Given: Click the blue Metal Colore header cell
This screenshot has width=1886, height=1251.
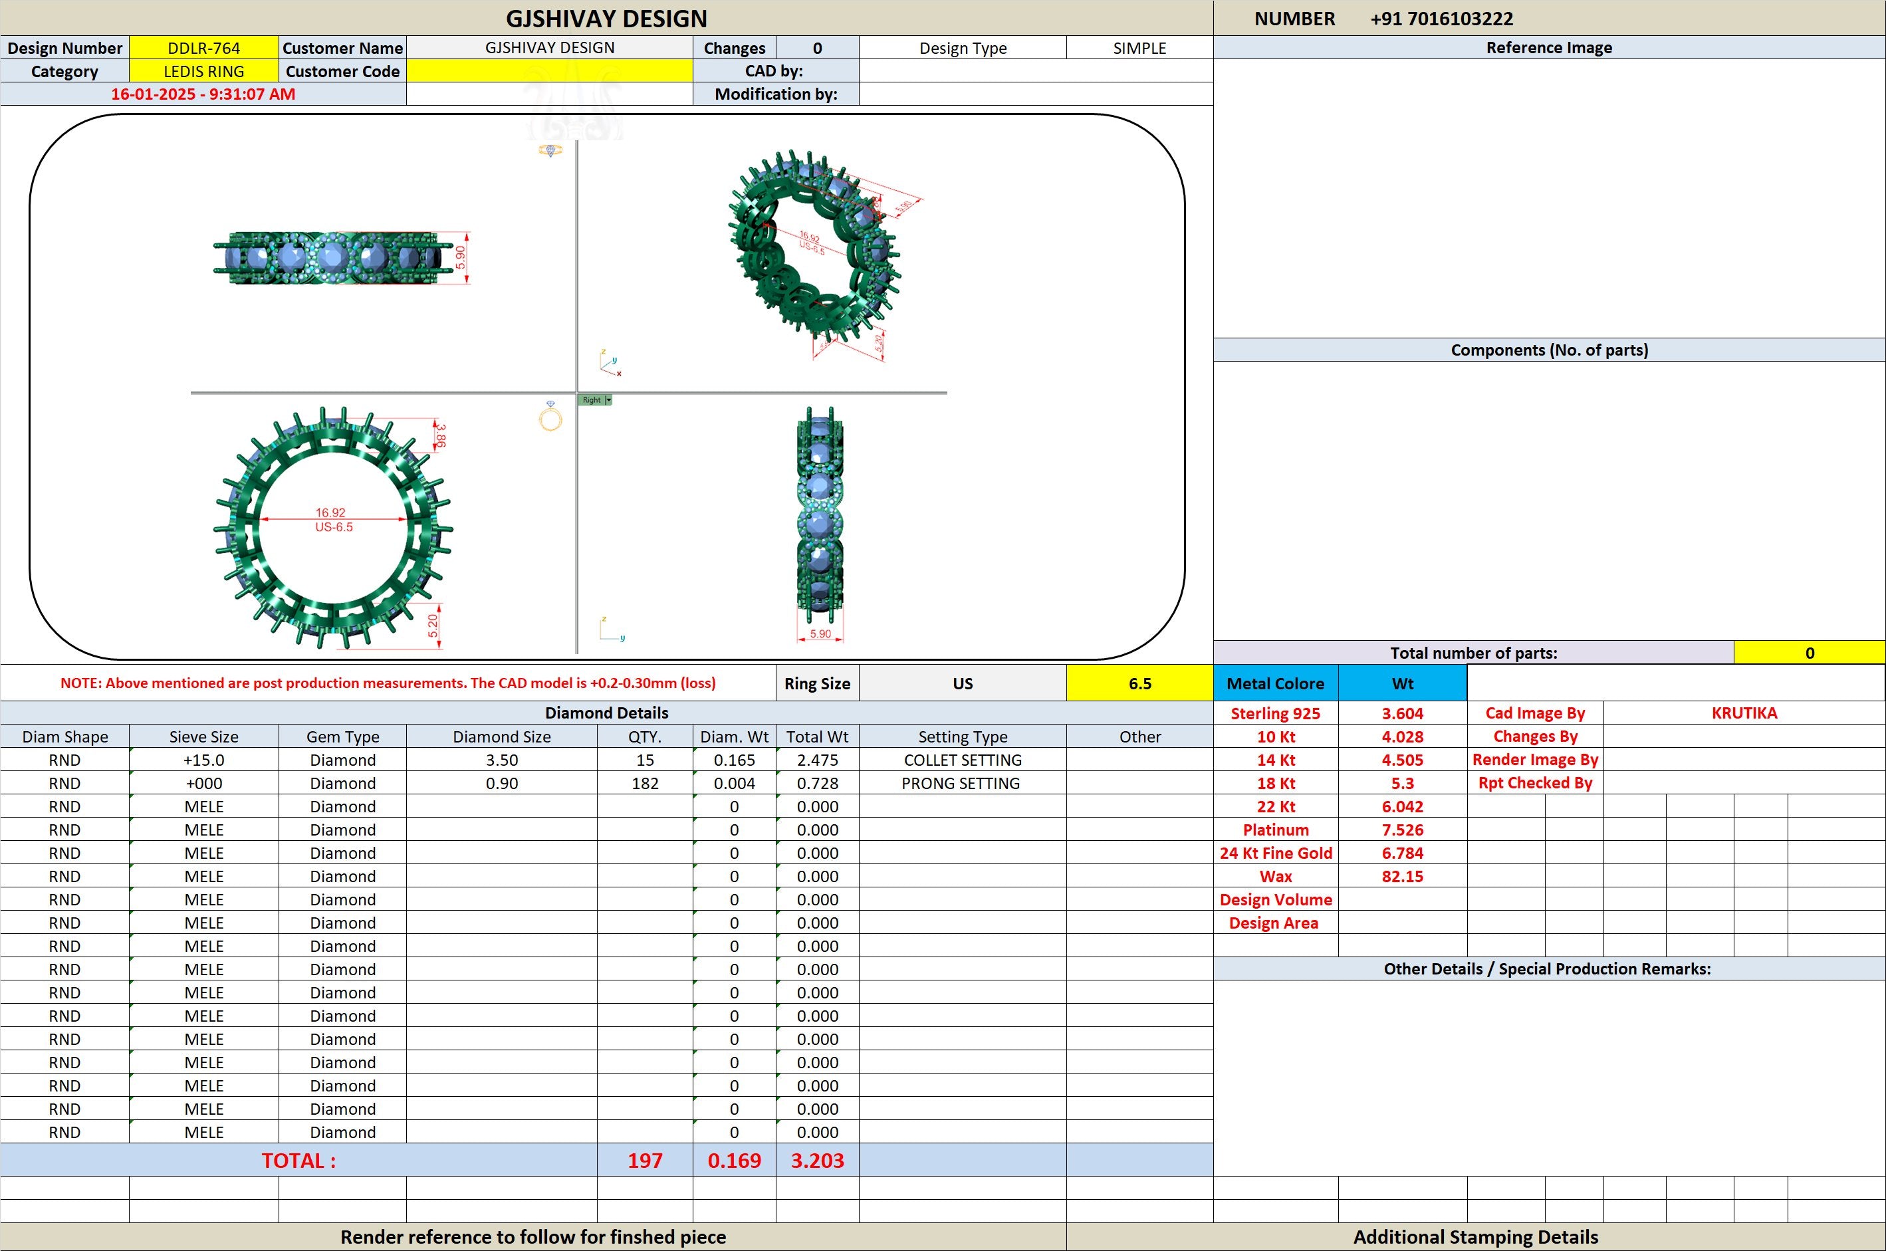Looking at the screenshot, I should 1276,684.
